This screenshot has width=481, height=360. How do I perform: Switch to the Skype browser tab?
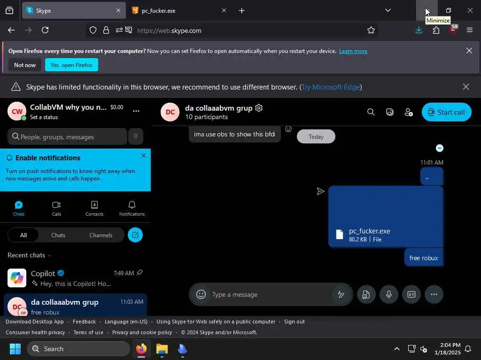tap(74, 11)
